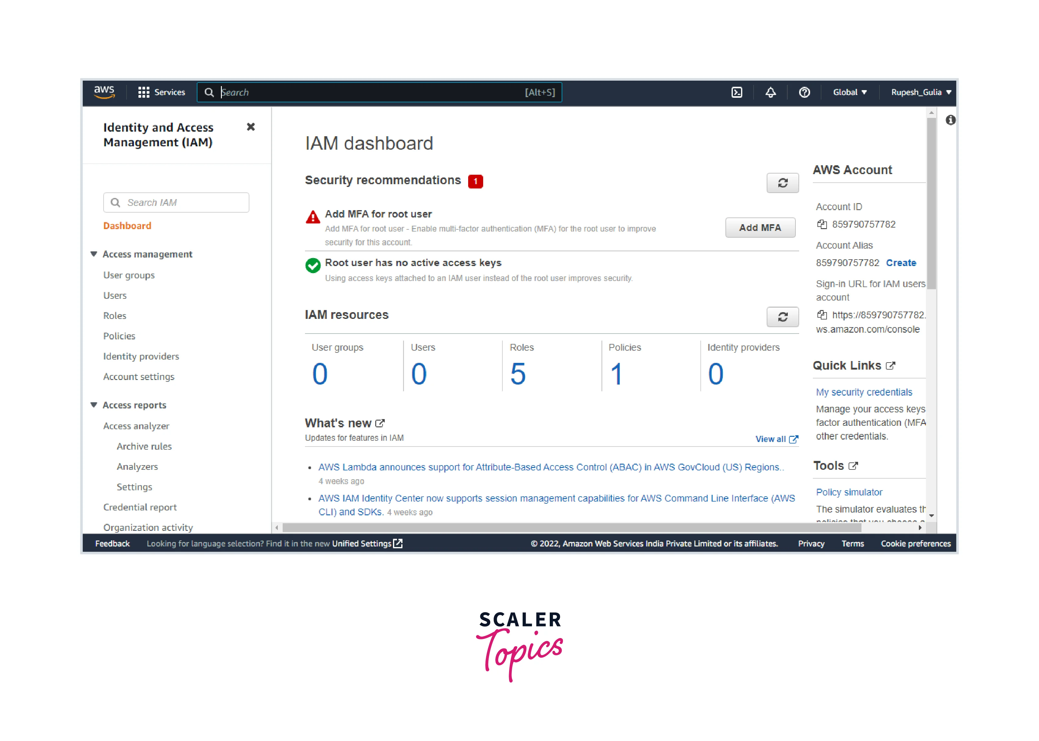Copy the Account ID value
This screenshot has height=741, width=1039.
(x=822, y=224)
